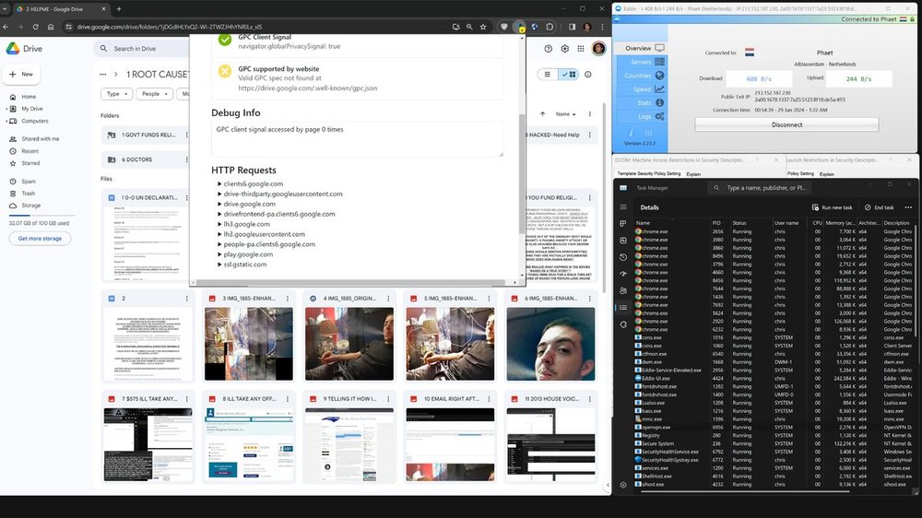Open Task Manager settings gear icon
Screen dimensions: 922x518
click(x=623, y=485)
